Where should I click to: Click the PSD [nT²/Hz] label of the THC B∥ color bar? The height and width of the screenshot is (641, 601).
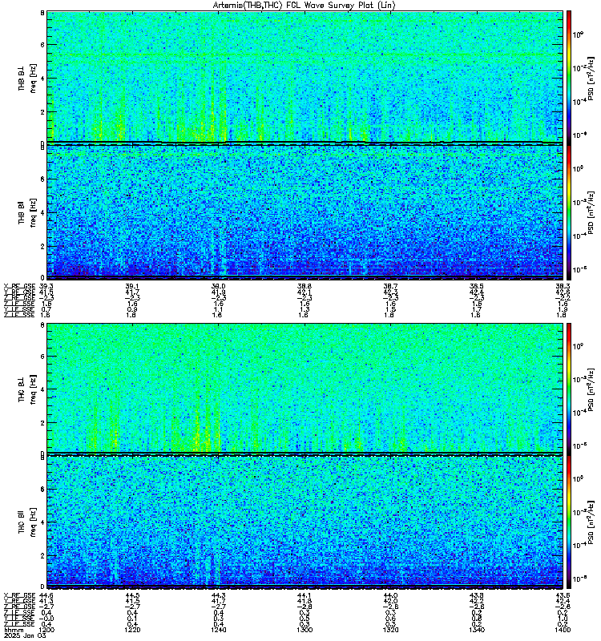coord(591,522)
